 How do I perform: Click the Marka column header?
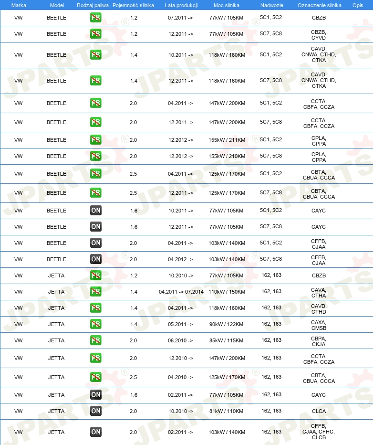point(19,5)
